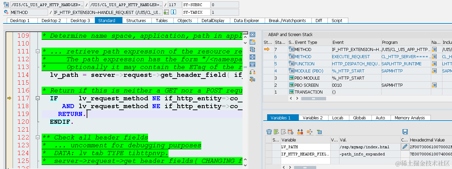Screen dimensions: 452x169
Task: Click the first green list icon in variables toolbar
Action: (x=276, y=132)
